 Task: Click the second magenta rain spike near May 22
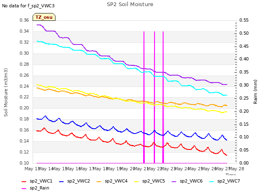[x=155, y=97]
